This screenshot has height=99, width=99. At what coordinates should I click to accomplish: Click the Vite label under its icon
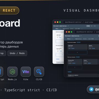pos(26,79)
